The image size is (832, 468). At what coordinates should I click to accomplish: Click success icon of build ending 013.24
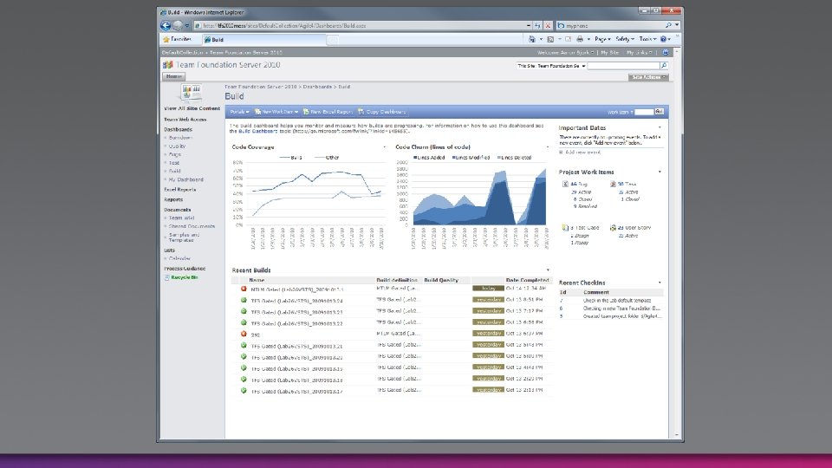(244, 300)
